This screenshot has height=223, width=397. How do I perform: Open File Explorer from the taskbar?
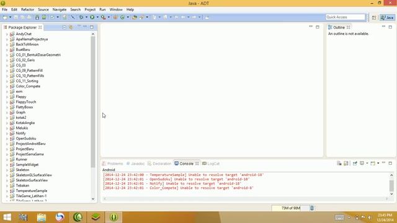[x=42, y=217]
